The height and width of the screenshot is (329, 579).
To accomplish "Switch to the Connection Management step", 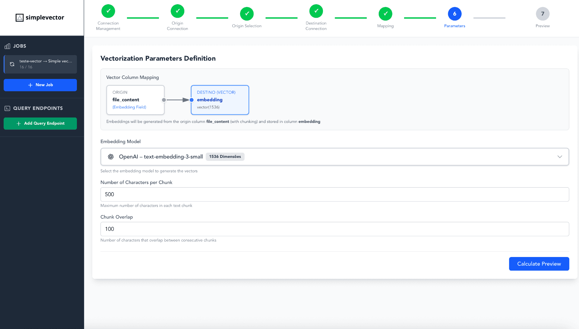I will coord(108,11).
